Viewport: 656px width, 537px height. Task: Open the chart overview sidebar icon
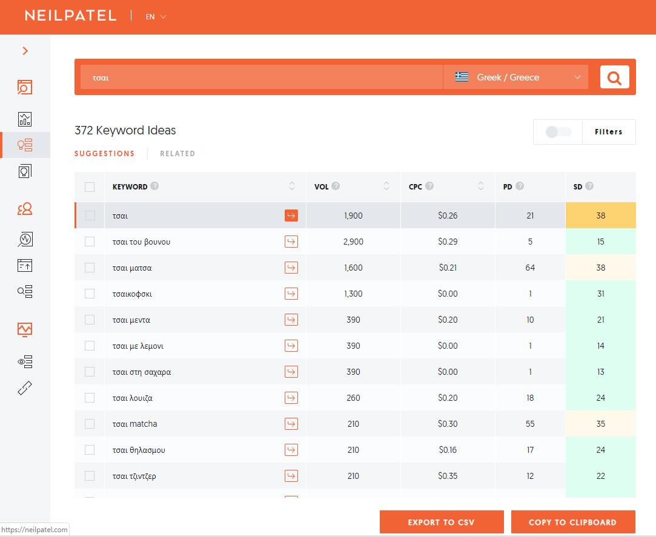click(25, 119)
